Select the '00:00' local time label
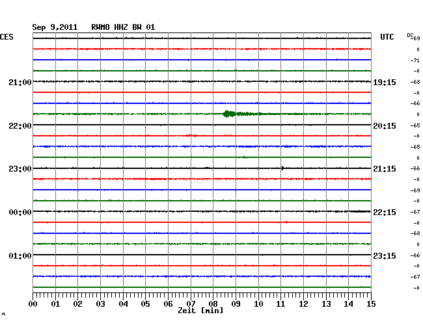This screenshot has height=321, width=423. pyautogui.click(x=20, y=212)
